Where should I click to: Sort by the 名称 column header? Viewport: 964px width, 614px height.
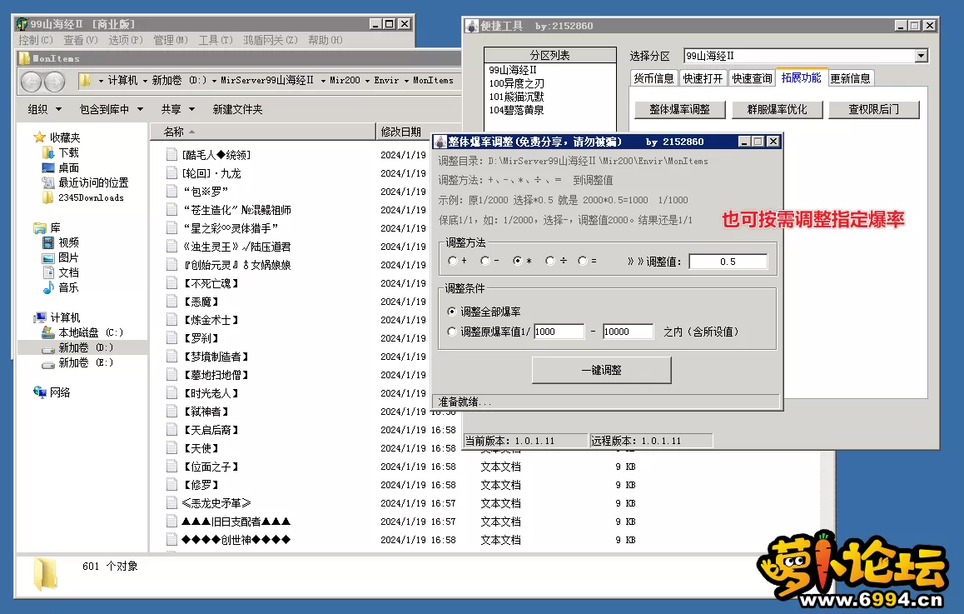(262, 132)
